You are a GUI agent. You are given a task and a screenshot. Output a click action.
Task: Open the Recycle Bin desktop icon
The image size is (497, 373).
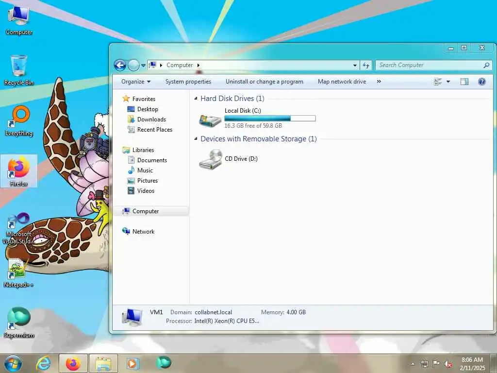(x=19, y=70)
